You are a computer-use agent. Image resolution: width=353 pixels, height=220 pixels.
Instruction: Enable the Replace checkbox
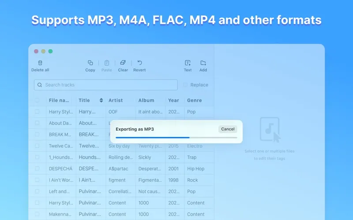(185, 85)
